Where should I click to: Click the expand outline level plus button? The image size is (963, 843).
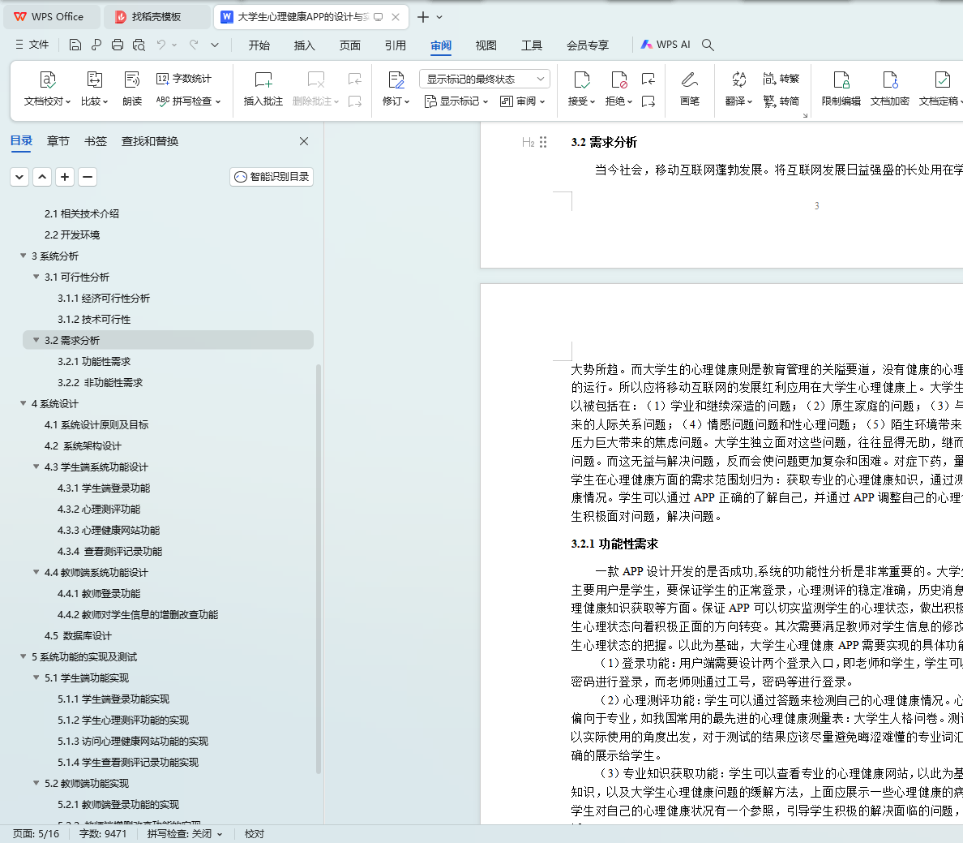click(x=65, y=177)
